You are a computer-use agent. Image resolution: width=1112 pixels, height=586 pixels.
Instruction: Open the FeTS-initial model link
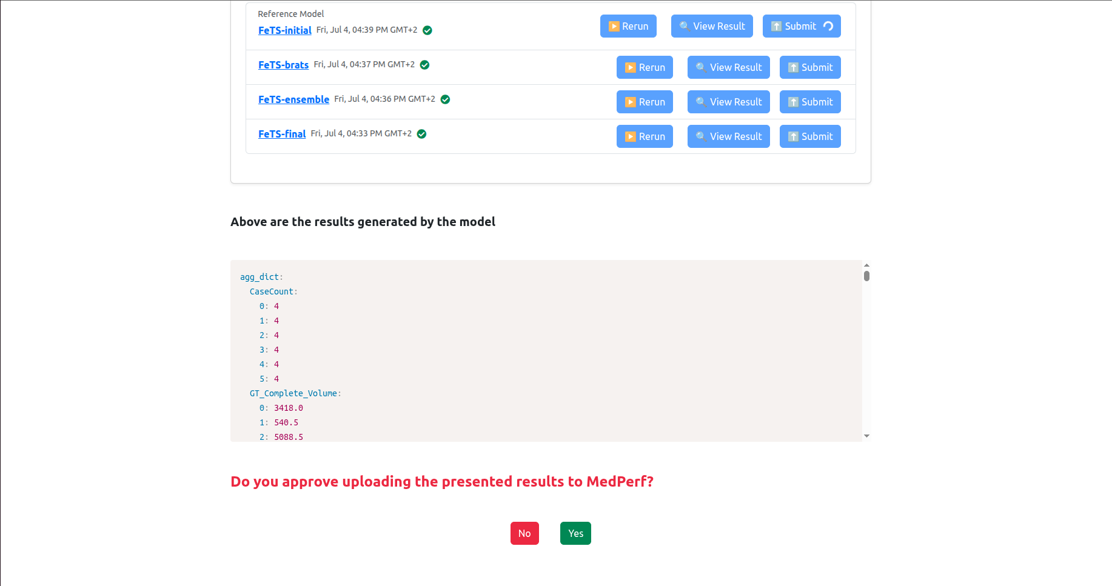(x=285, y=30)
